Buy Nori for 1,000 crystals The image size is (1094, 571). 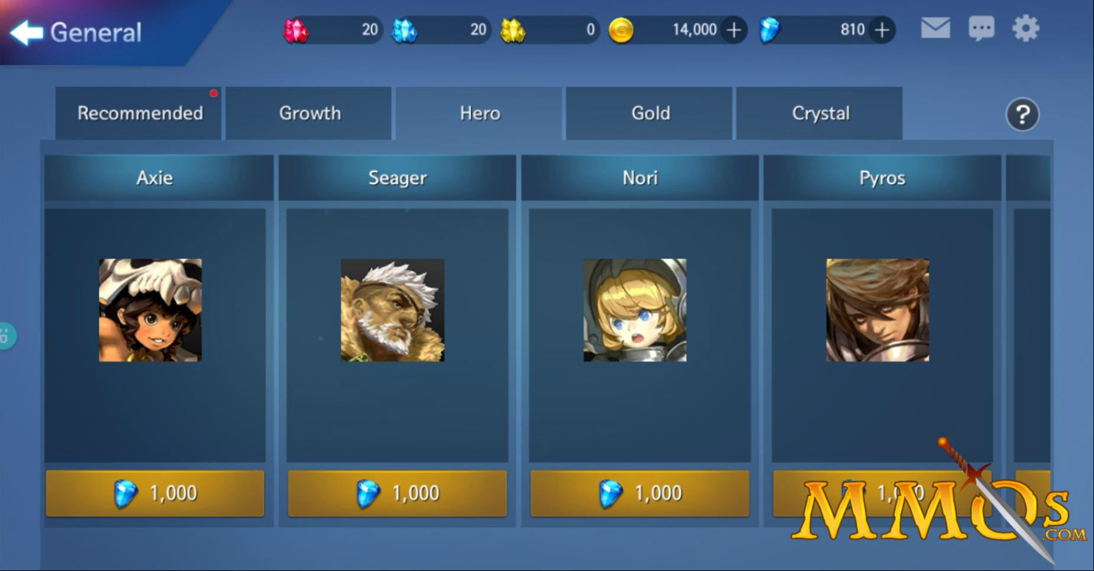tap(640, 493)
